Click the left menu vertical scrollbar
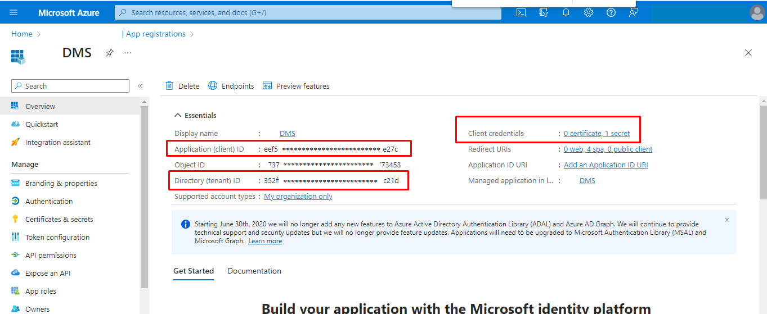767x314 pixels. [144, 197]
